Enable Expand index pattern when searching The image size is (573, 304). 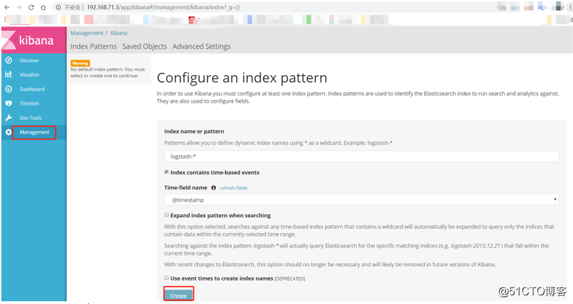[x=167, y=215]
